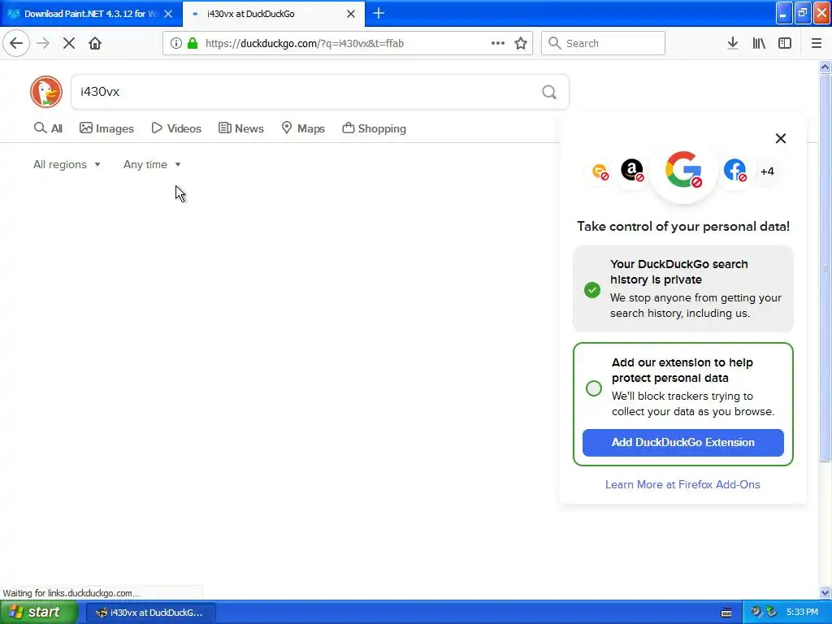Screen dimensions: 832x624
Task: Close the Download Paint.NET tab
Action: [x=168, y=14]
